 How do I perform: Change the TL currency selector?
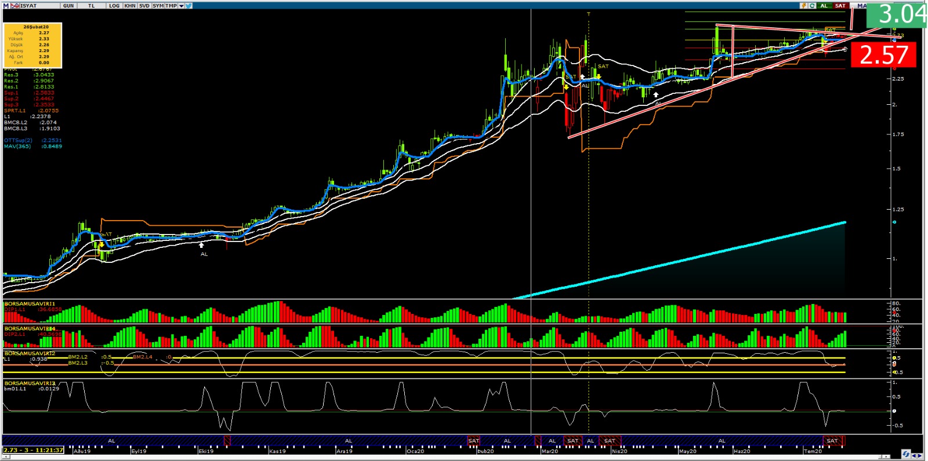point(92,6)
